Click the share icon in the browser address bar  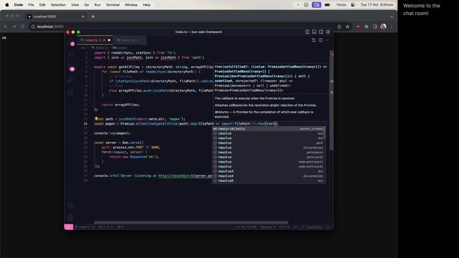[x=339, y=27]
